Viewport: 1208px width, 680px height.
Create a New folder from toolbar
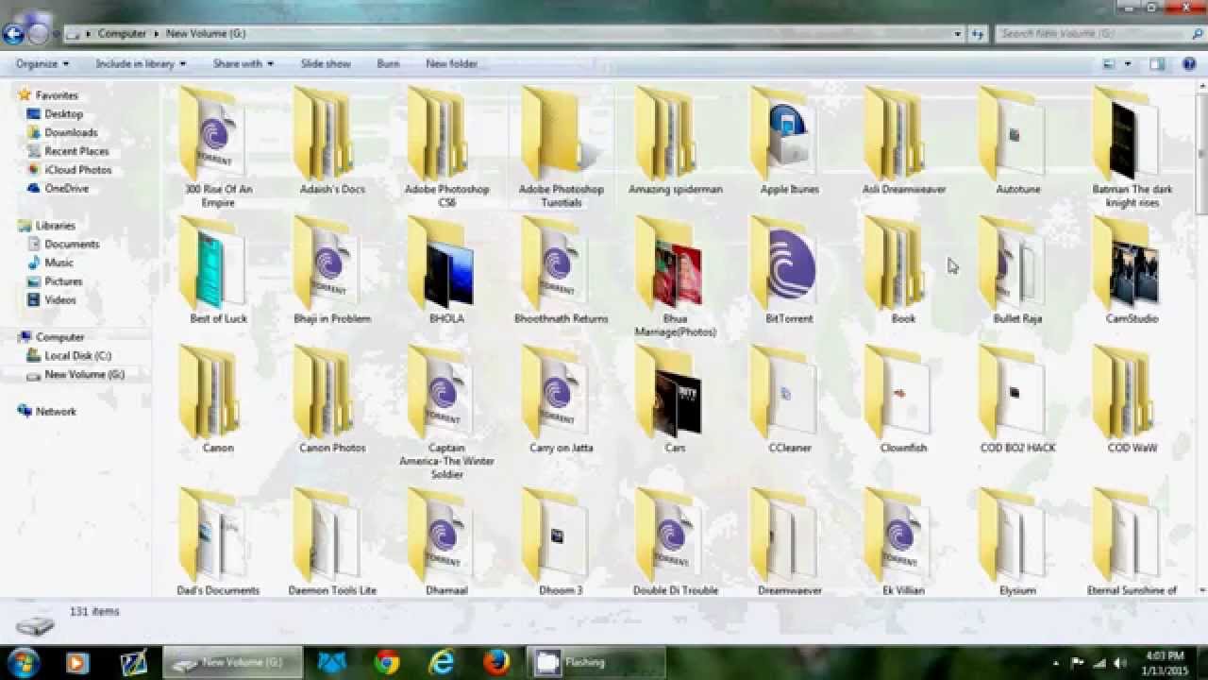tap(451, 64)
